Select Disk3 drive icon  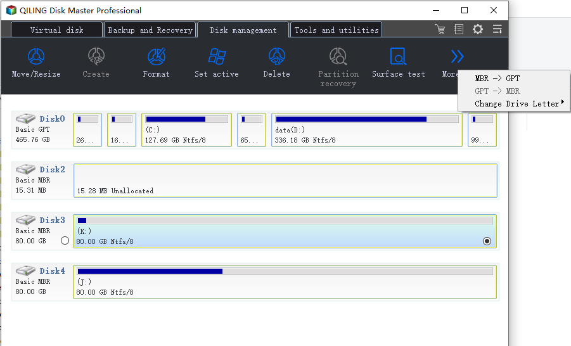coord(25,220)
